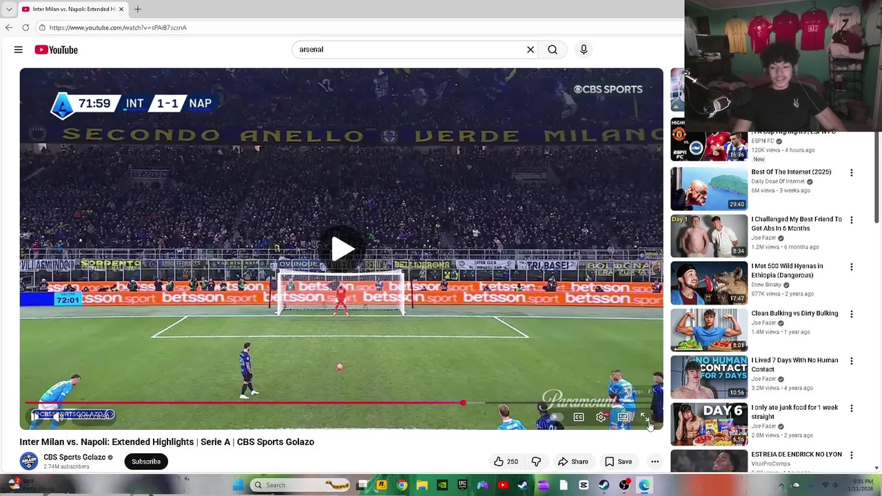882x496 pixels.
Task: Dislike the video with thumbs down
Action: (x=536, y=462)
